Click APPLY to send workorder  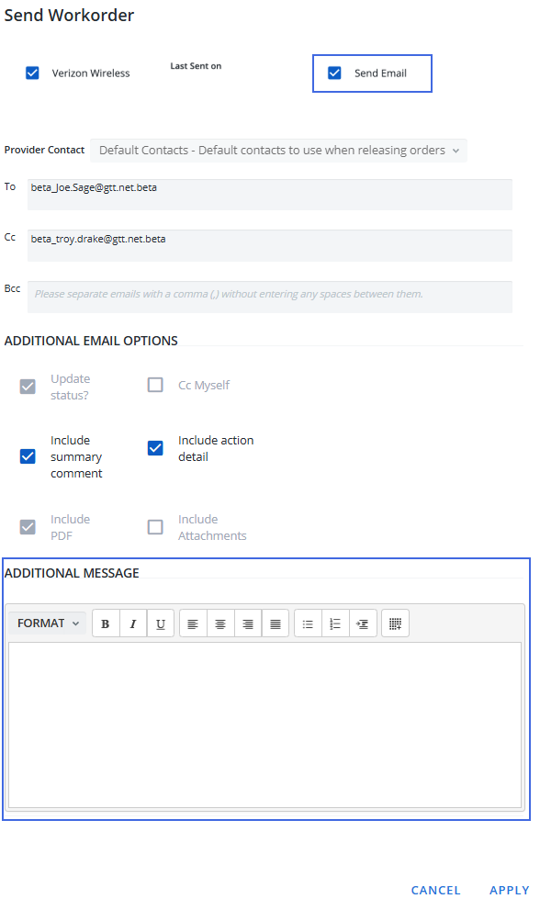pyautogui.click(x=509, y=891)
